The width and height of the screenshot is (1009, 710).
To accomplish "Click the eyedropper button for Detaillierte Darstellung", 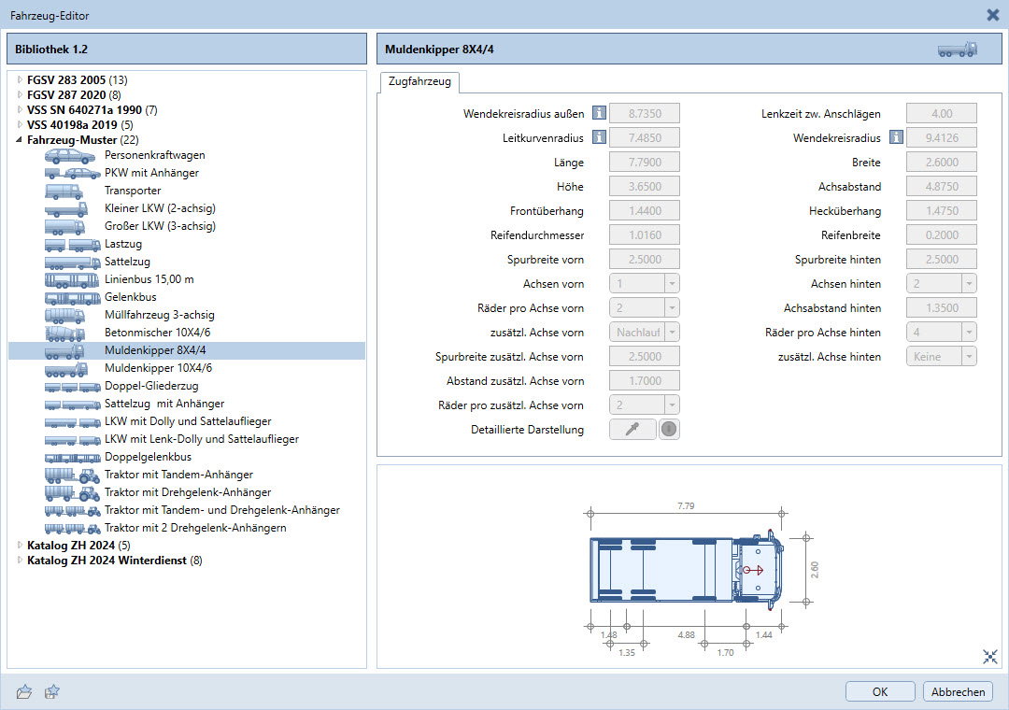I will 632,430.
